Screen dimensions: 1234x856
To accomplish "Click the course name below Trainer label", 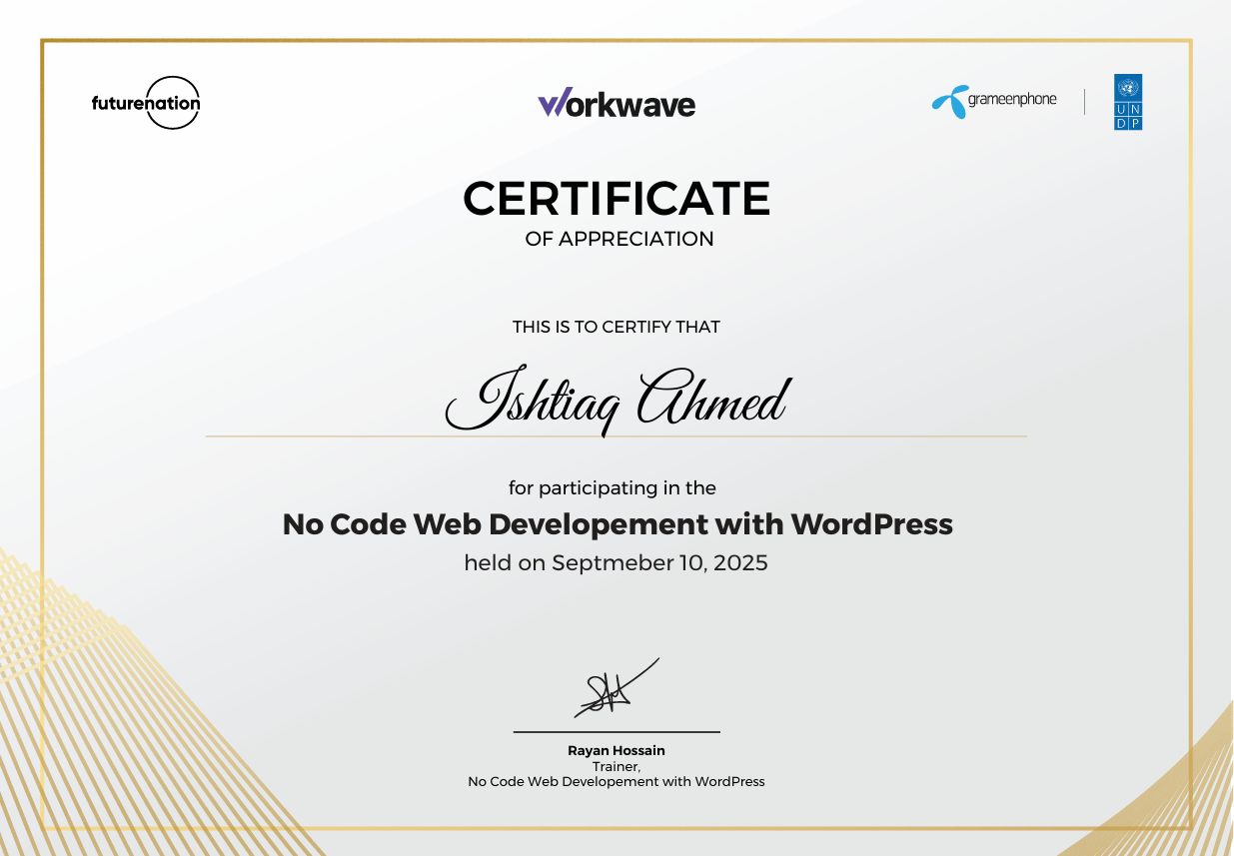I will (616, 782).
